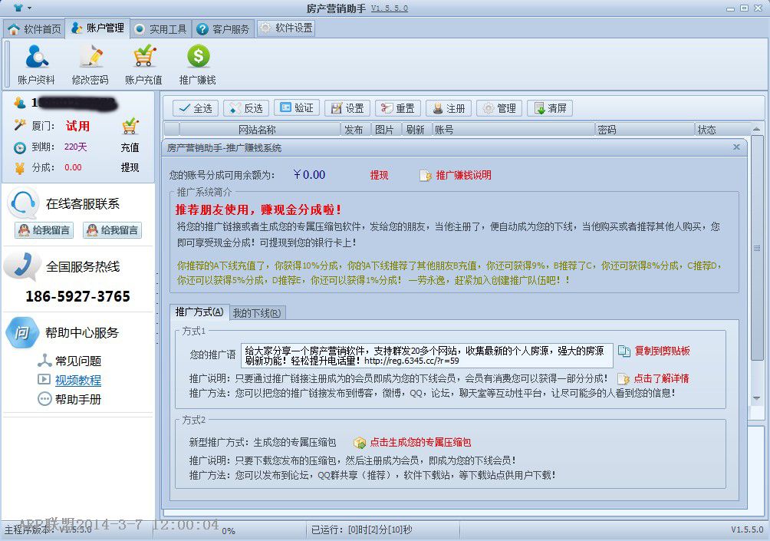Click the 验证 verify button
This screenshot has height=541, width=770.
296,108
